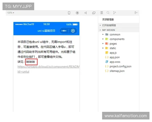
Task: Click the WiFi signal icon beside WeChat
Action: click(x=33, y=24)
